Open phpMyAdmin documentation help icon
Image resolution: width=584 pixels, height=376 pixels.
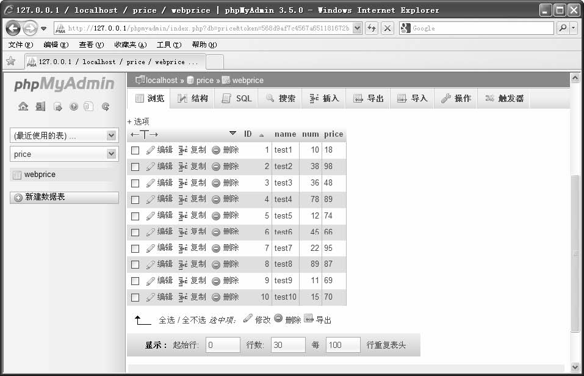click(74, 107)
